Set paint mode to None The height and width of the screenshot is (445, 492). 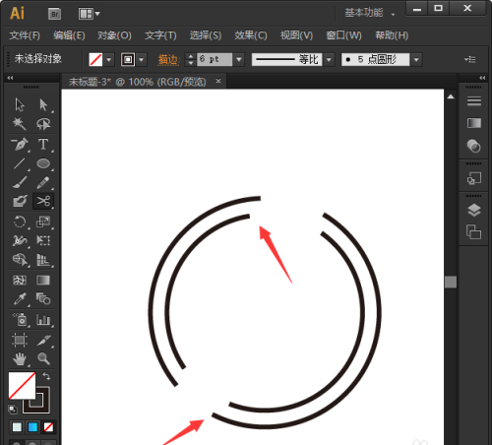[x=48, y=427]
